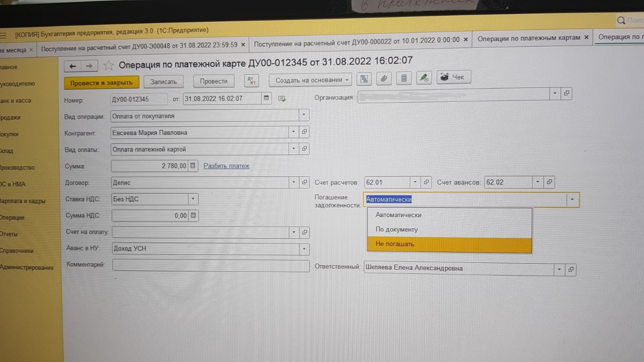Open Контрагент card with the open-form icon
The height and width of the screenshot is (362, 644).
305,132
